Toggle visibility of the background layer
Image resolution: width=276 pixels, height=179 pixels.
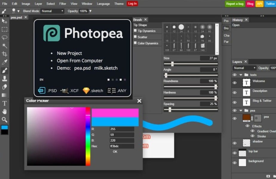click(234, 163)
